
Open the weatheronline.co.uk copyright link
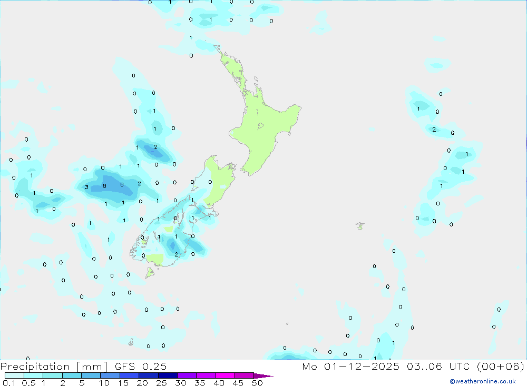click(x=482, y=381)
